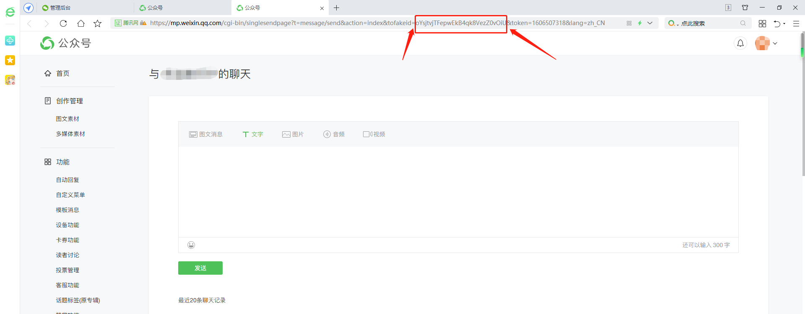Screen dimensions: 805x314
Task: Click the 点此搜索 search box
Action: pyautogui.click(x=709, y=23)
